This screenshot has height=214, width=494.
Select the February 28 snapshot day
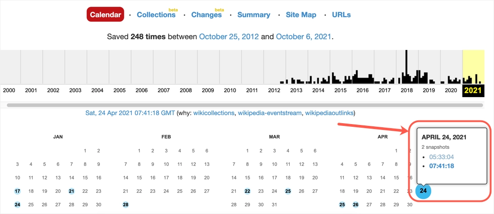coord(125,205)
